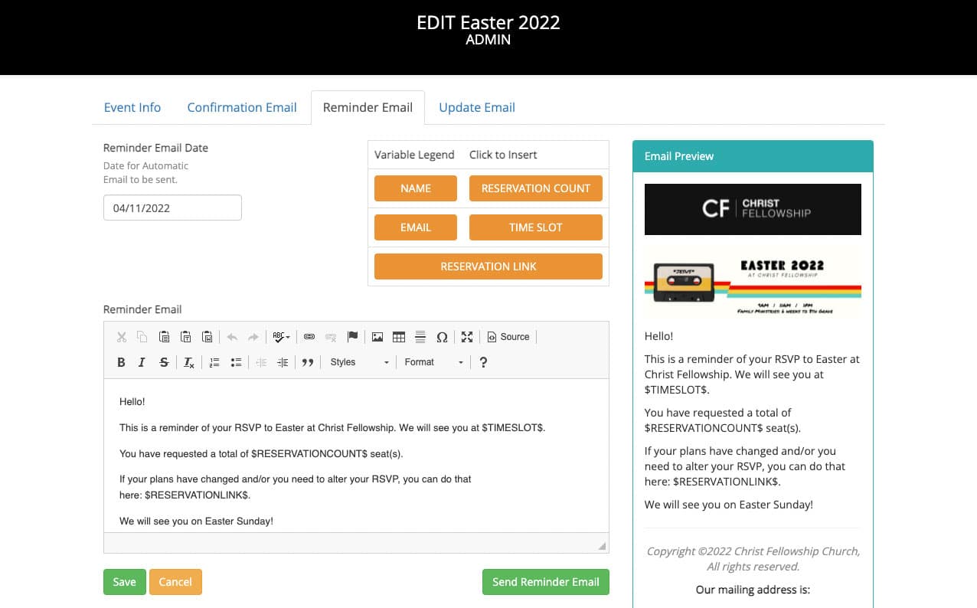Insert the TIME SLOT variable
Screen dimensions: 977x608
536,227
